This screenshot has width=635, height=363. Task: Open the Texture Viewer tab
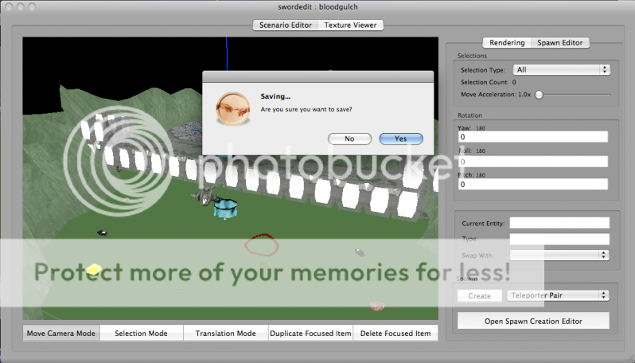click(350, 25)
